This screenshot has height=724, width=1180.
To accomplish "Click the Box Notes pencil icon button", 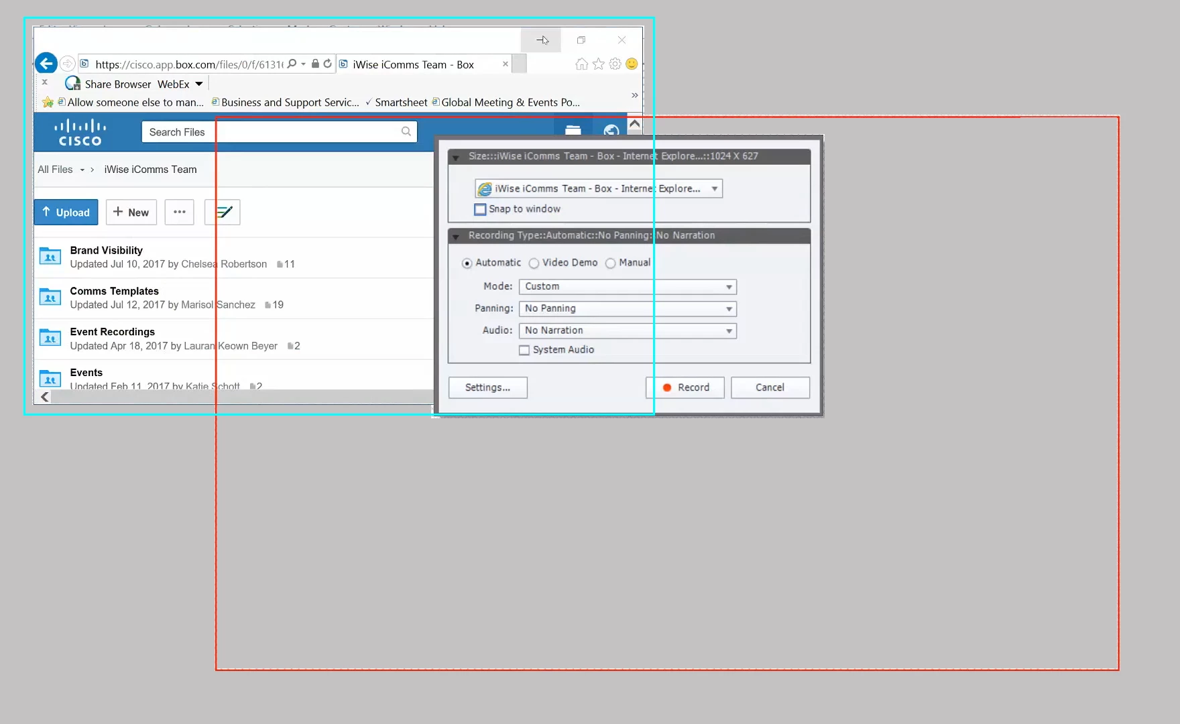I will tap(223, 212).
